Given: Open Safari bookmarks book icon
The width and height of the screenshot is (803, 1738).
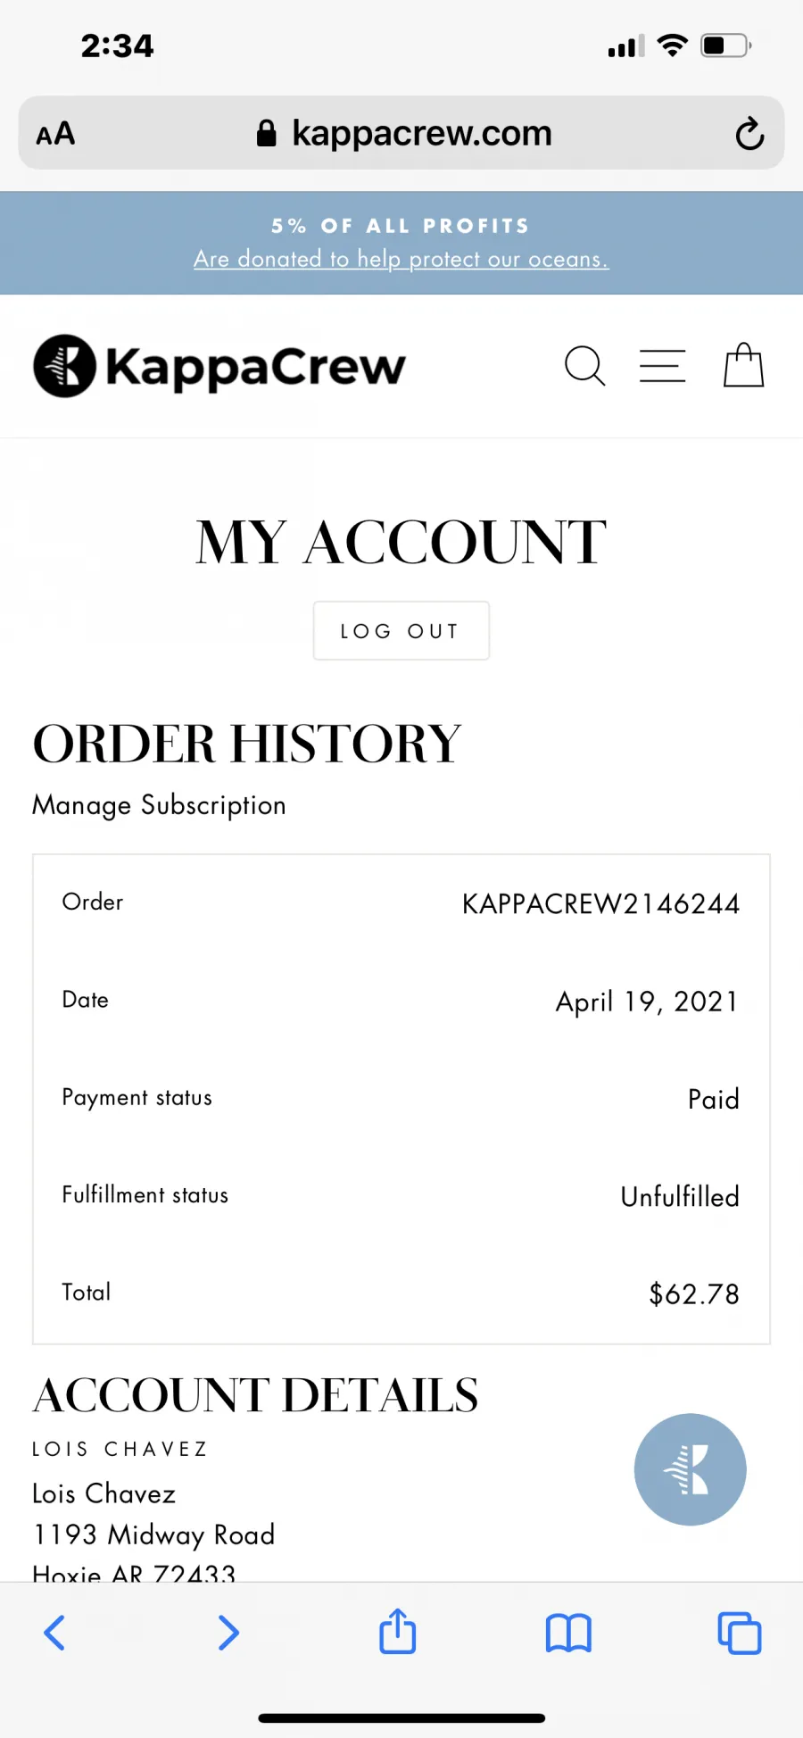Looking at the screenshot, I should pyautogui.click(x=568, y=1634).
